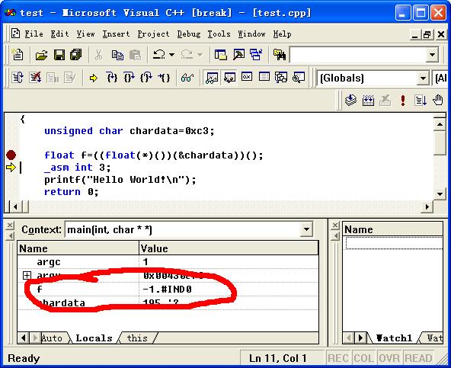451x368 pixels.
Task: Click the code editor scroll down arrow
Action: [x=440, y=194]
